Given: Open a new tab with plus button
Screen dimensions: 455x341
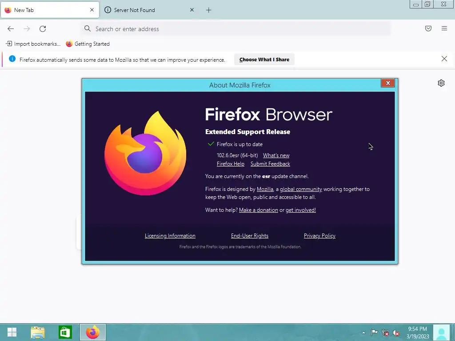Looking at the screenshot, I should [x=209, y=10].
